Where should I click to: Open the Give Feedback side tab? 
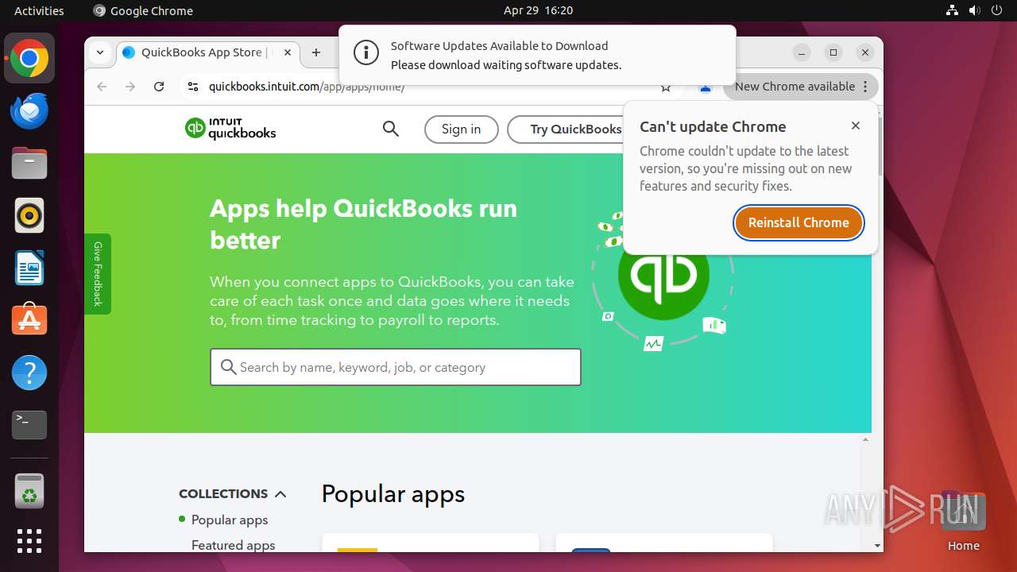(x=98, y=274)
